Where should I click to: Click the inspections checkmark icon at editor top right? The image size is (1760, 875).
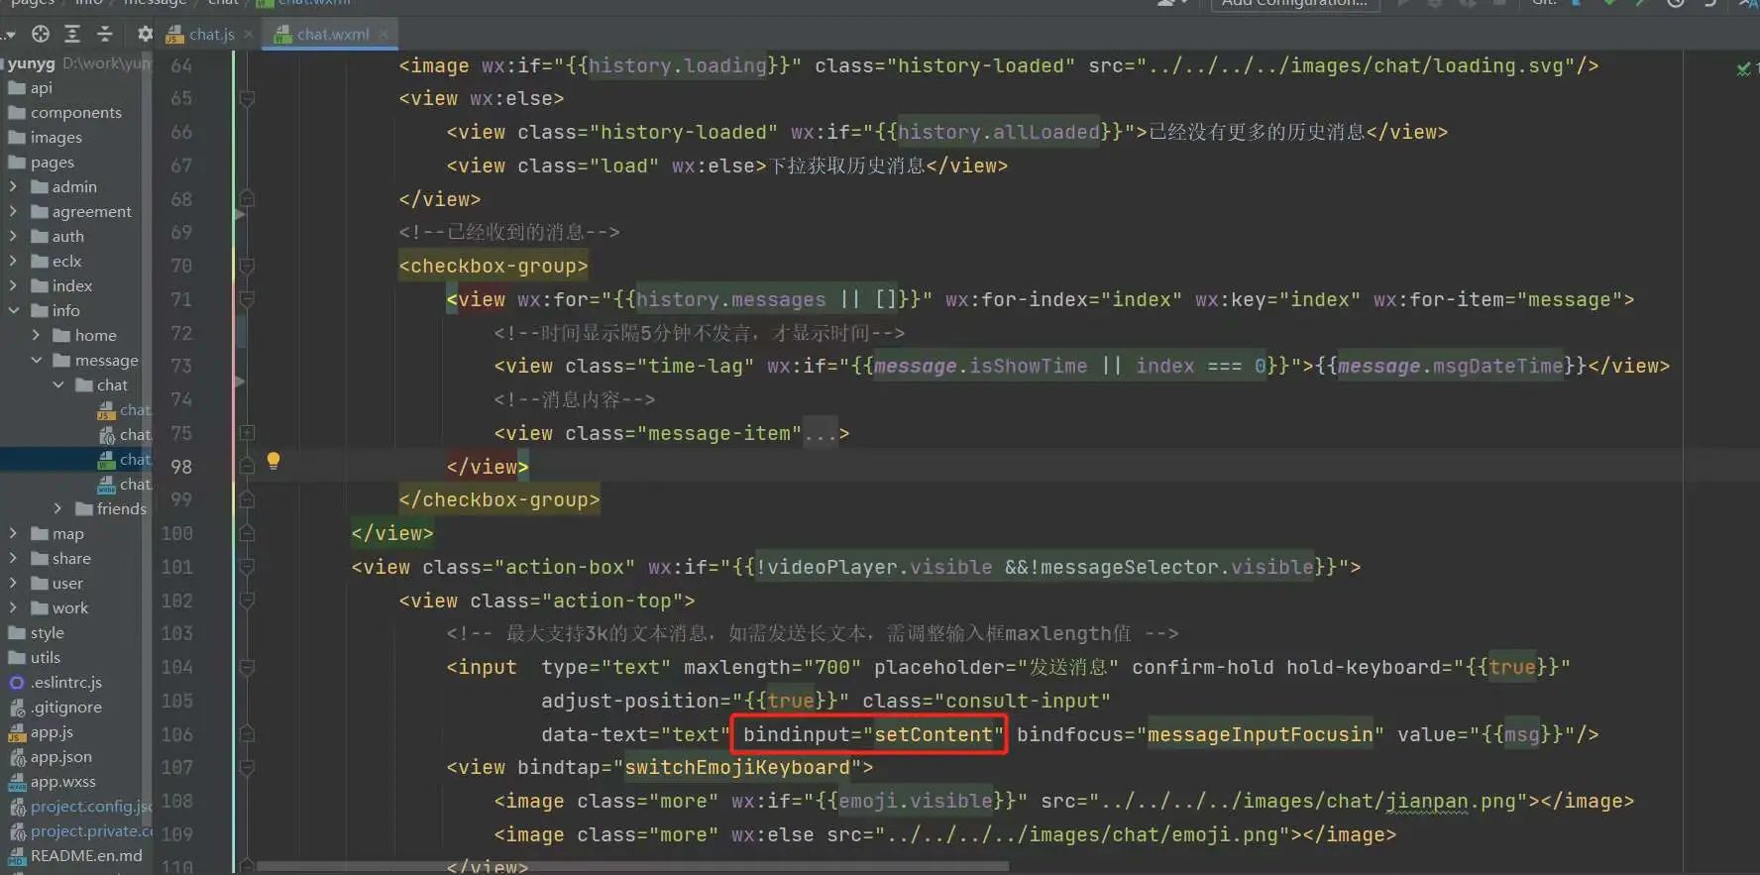click(x=1743, y=68)
